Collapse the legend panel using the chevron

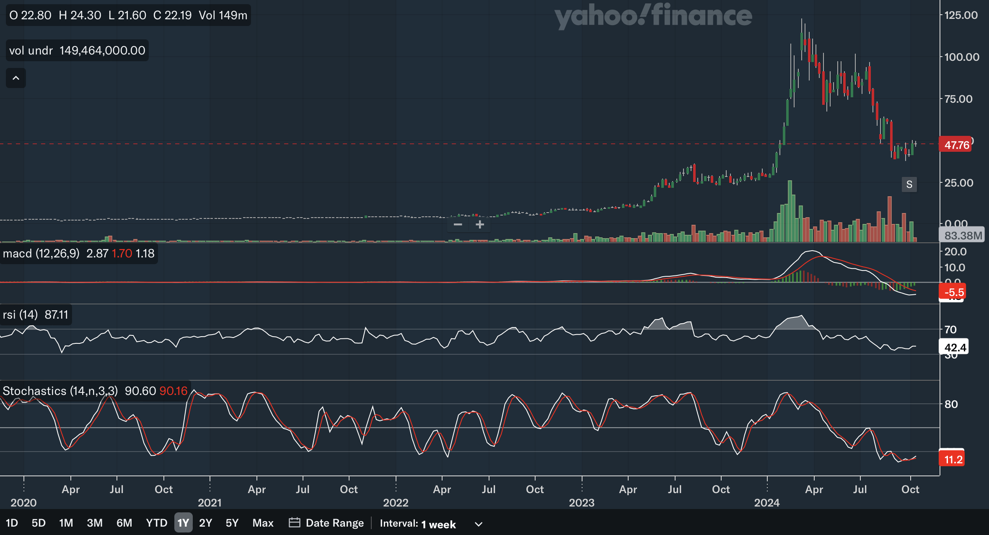click(x=16, y=78)
